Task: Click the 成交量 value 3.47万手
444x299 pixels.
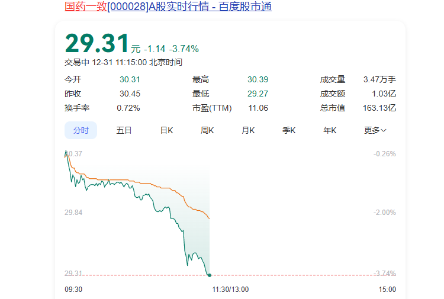Action: pyautogui.click(x=379, y=79)
